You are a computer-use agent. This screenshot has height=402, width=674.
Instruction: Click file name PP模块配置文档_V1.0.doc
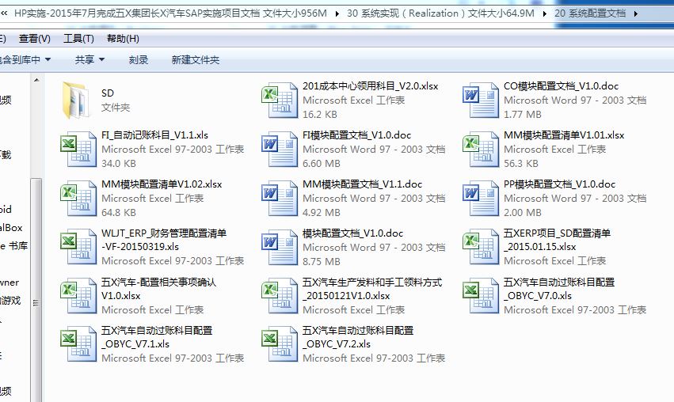pos(559,184)
